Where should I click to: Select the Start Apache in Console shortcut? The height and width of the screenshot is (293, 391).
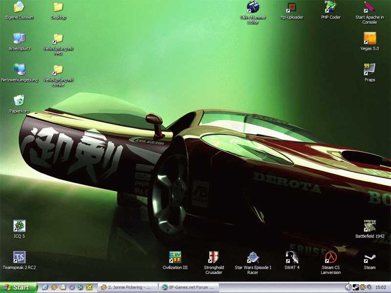pyautogui.click(x=369, y=7)
